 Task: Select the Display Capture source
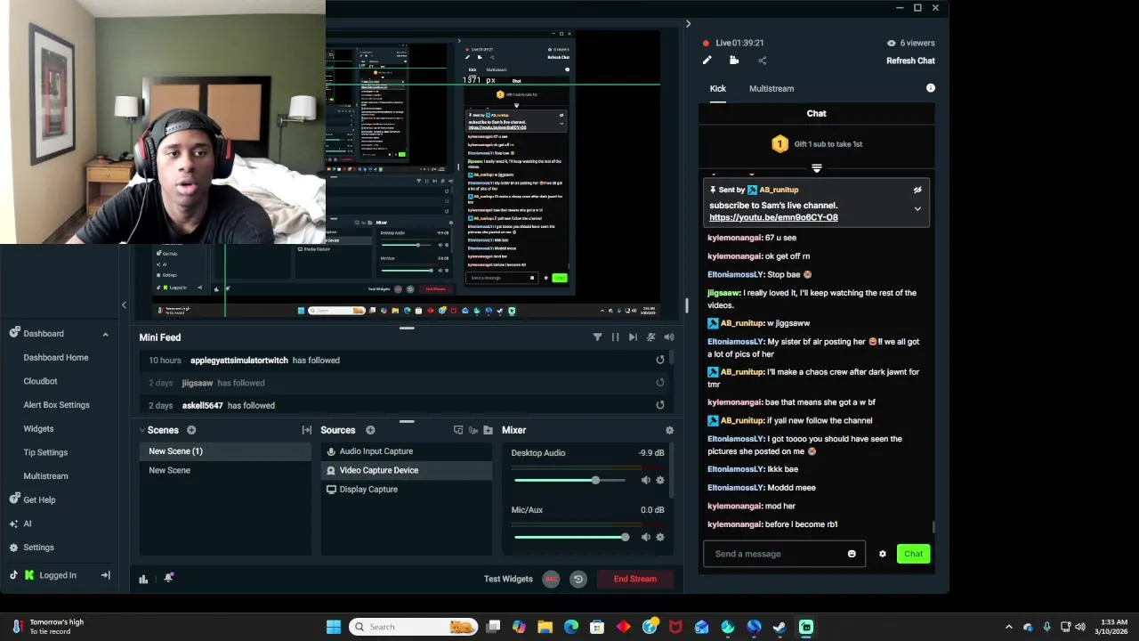pyautogui.click(x=408, y=489)
